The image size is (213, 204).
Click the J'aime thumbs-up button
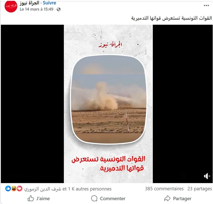[39, 199]
